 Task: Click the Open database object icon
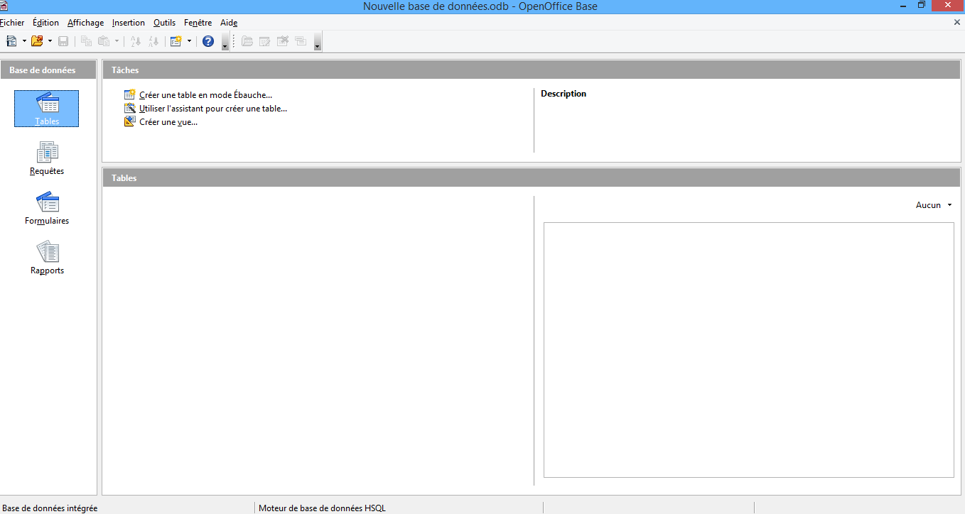[x=247, y=41]
